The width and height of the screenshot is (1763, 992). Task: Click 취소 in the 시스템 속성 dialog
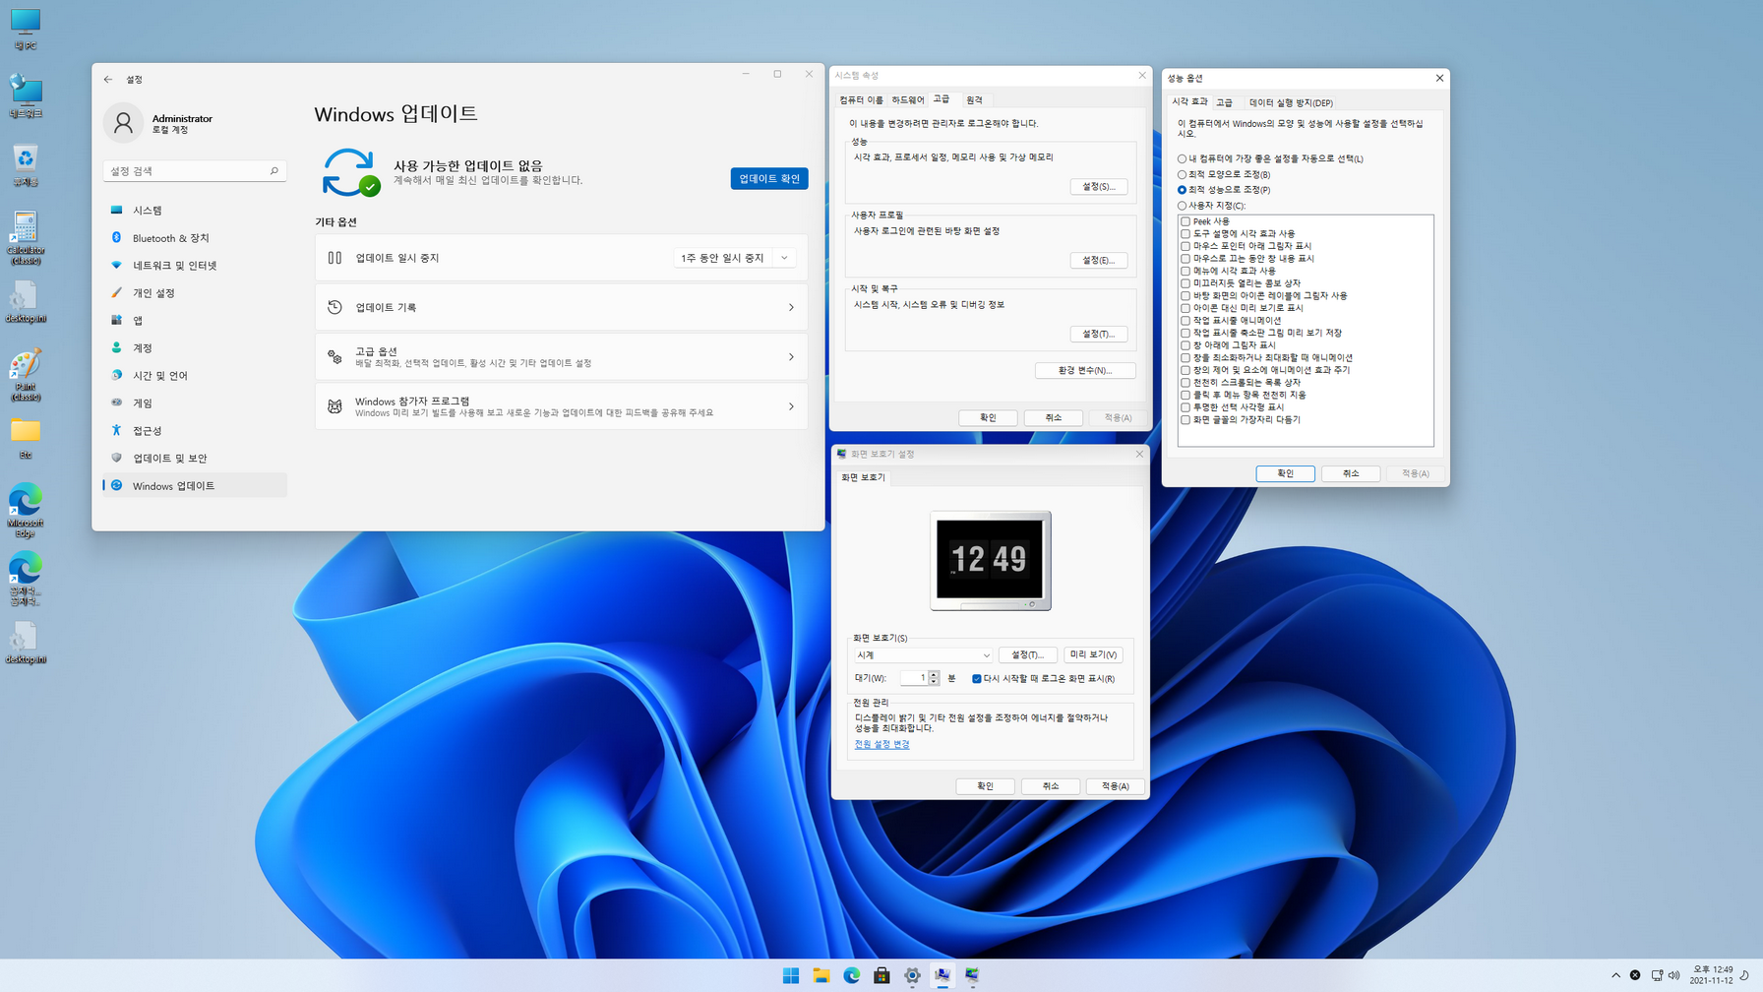[x=1053, y=418]
